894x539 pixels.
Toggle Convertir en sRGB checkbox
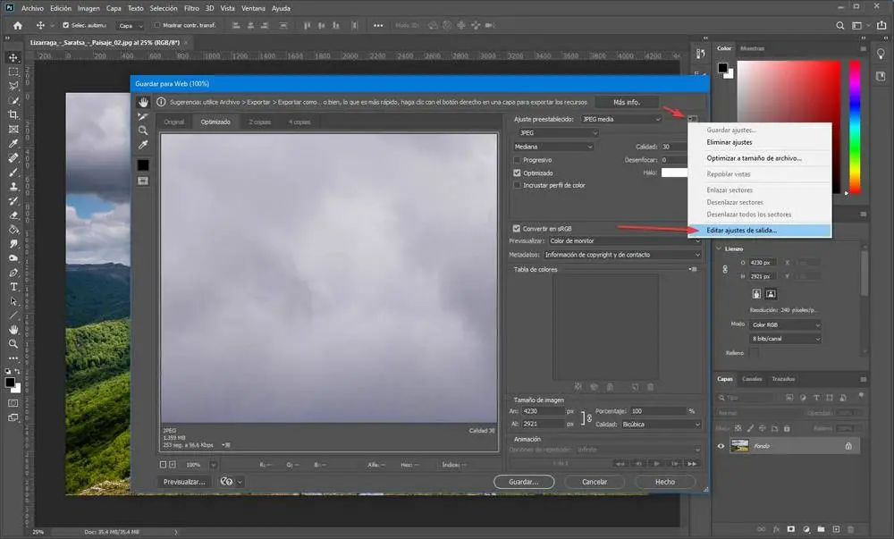click(517, 228)
